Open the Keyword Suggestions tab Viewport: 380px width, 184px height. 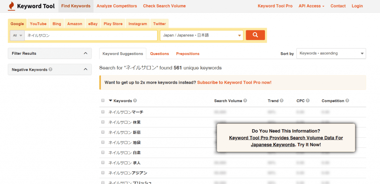[123, 54]
